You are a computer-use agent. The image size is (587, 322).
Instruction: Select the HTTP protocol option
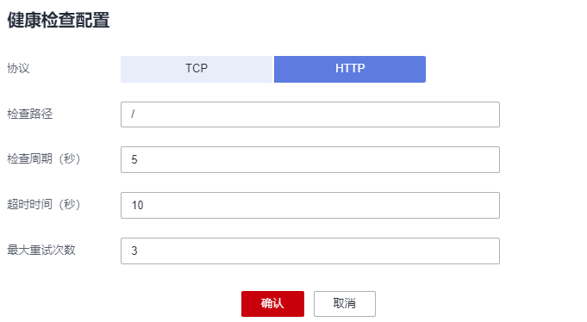(350, 69)
